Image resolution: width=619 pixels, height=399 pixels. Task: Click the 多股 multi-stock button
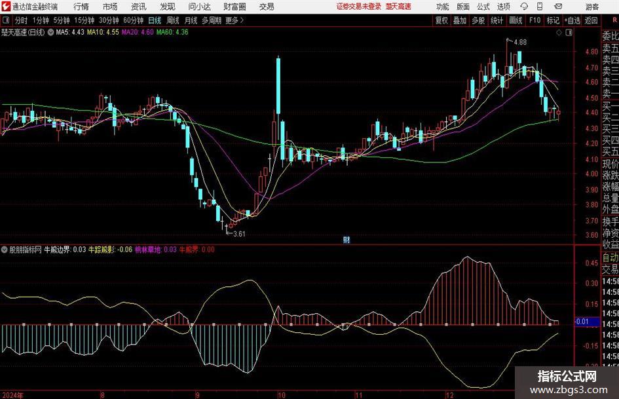[478, 20]
